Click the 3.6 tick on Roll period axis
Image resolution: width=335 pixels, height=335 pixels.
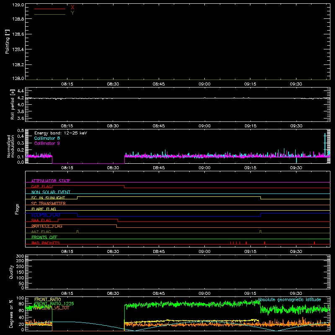pyautogui.click(x=21, y=118)
